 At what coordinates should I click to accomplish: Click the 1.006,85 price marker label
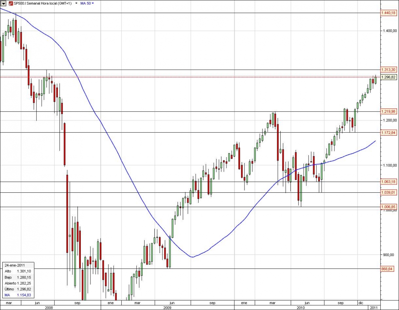click(389, 206)
